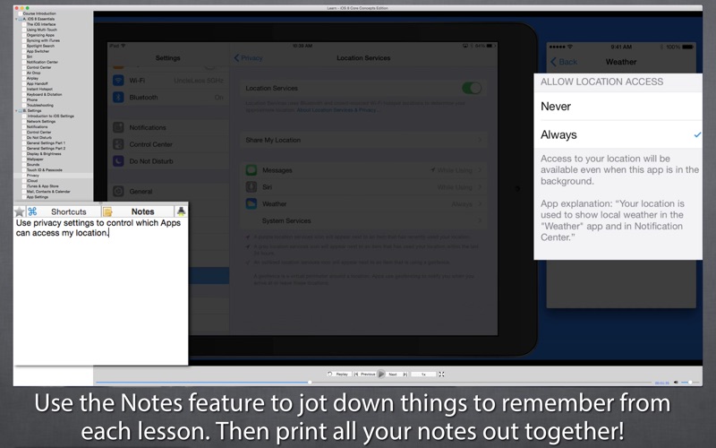Open Introduction to iOS Settings lesson
716x448 pixels.
[51, 116]
